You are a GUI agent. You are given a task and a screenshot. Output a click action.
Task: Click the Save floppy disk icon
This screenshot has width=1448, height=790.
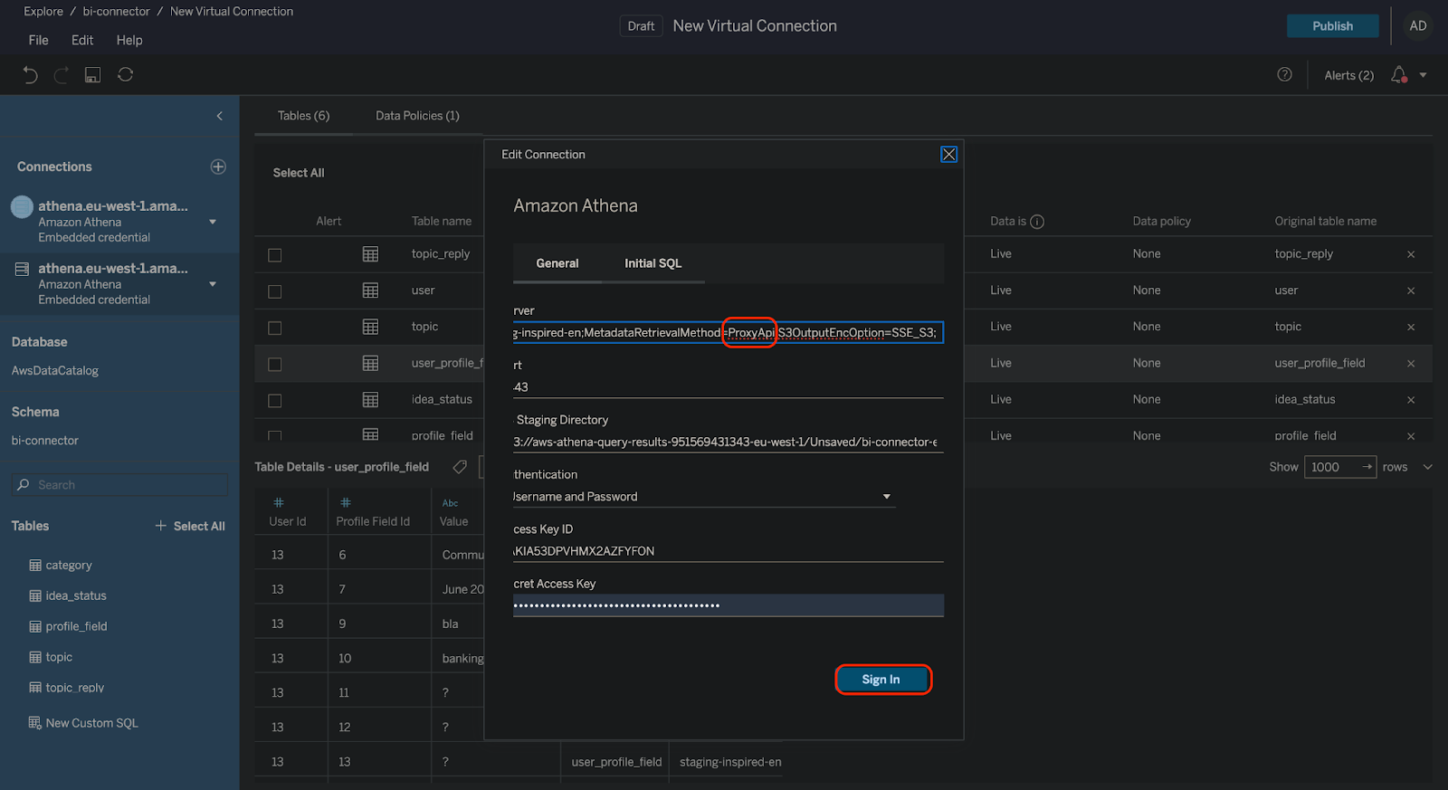[92, 75]
